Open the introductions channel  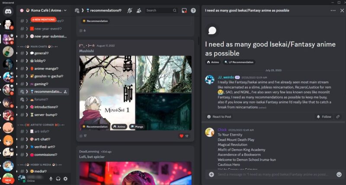click(x=44, y=107)
